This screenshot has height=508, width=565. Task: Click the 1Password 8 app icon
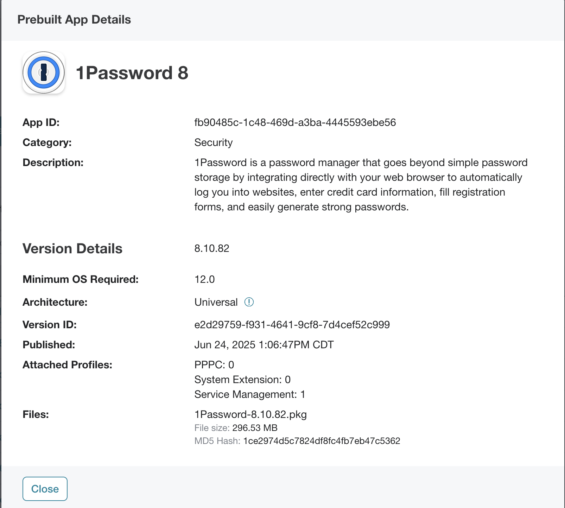pyautogui.click(x=44, y=73)
